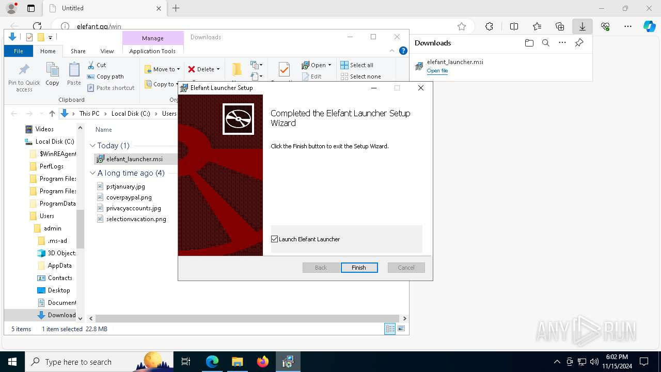Image resolution: width=661 pixels, height=372 pixels.
Task: Open downloads folder icon in Edge panel
Action: click(x=529, y=43)
